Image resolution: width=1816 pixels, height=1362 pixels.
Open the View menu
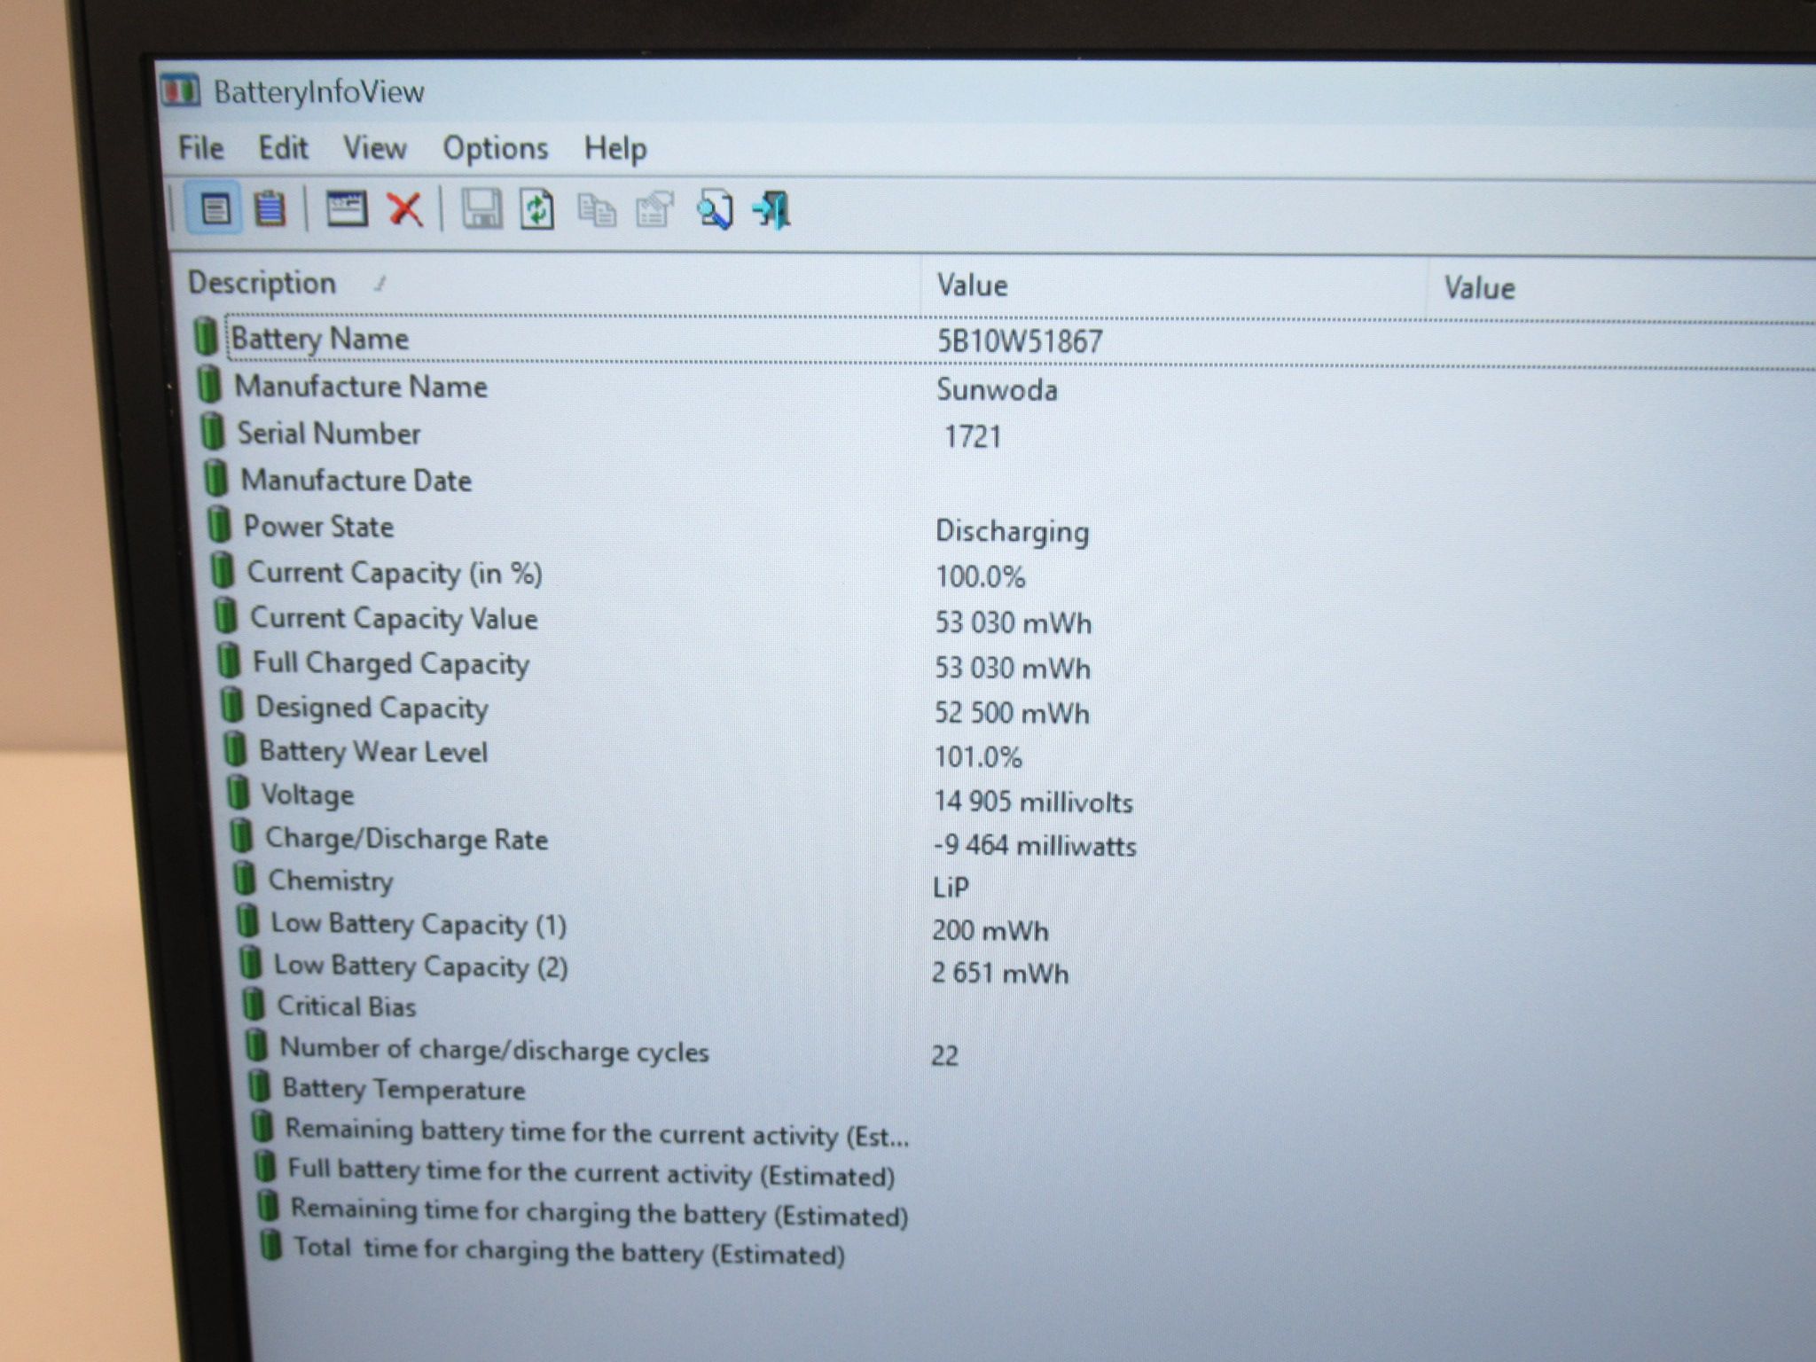[374, 148]
